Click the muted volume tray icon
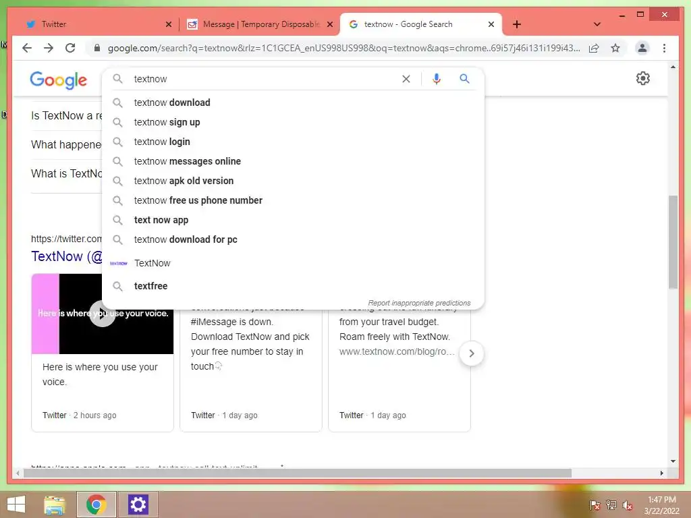691x518 pixels. pos(628,505)
